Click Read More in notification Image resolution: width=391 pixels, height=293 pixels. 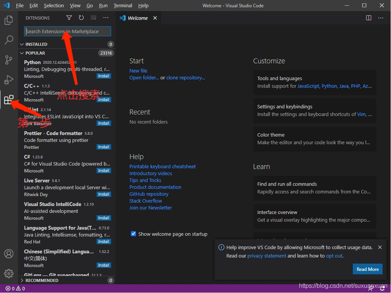pyautogui.click(x=368, y=269)
